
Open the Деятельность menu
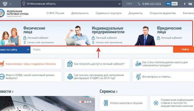coord(80,13)
